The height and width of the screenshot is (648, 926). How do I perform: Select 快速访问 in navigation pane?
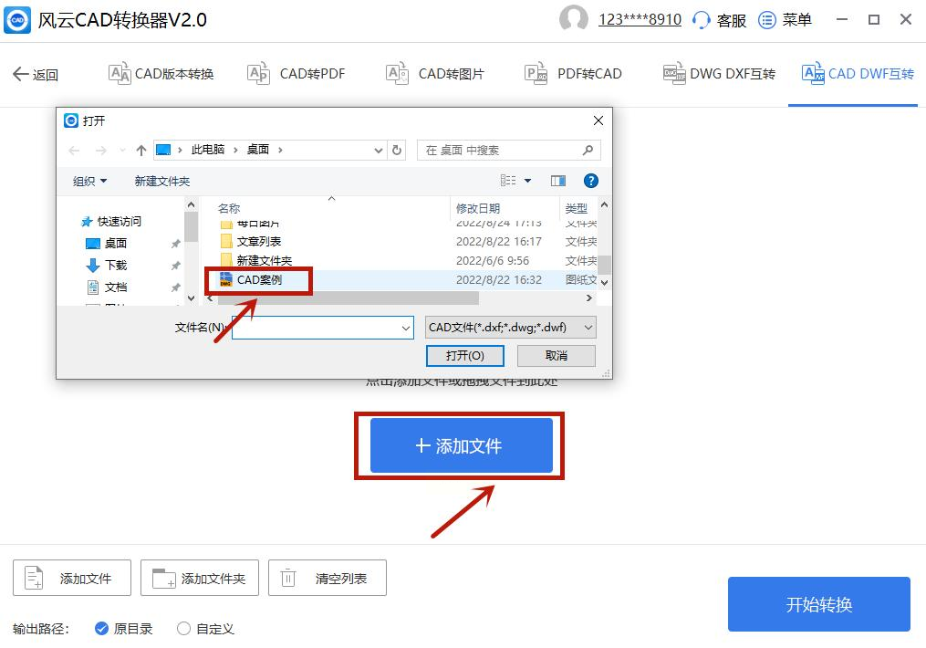[x=111, y=222]
